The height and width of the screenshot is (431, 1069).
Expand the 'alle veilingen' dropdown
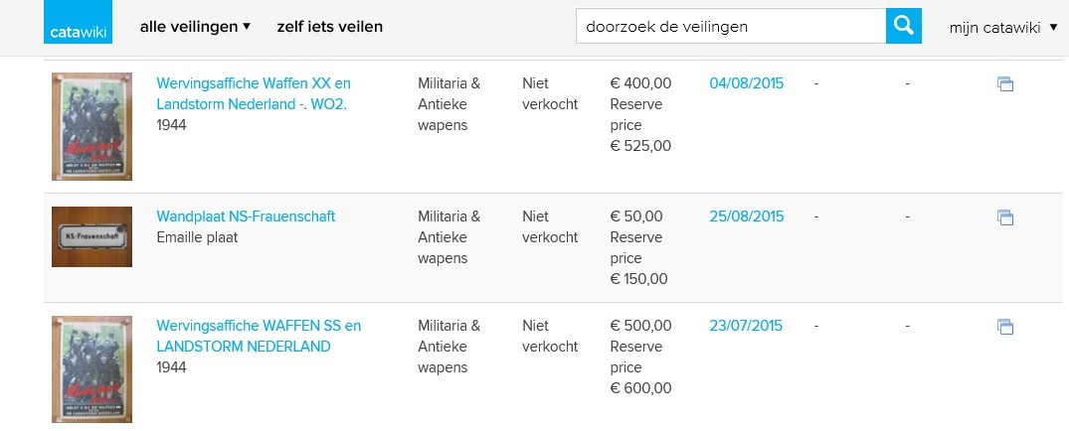coord(195,27)
